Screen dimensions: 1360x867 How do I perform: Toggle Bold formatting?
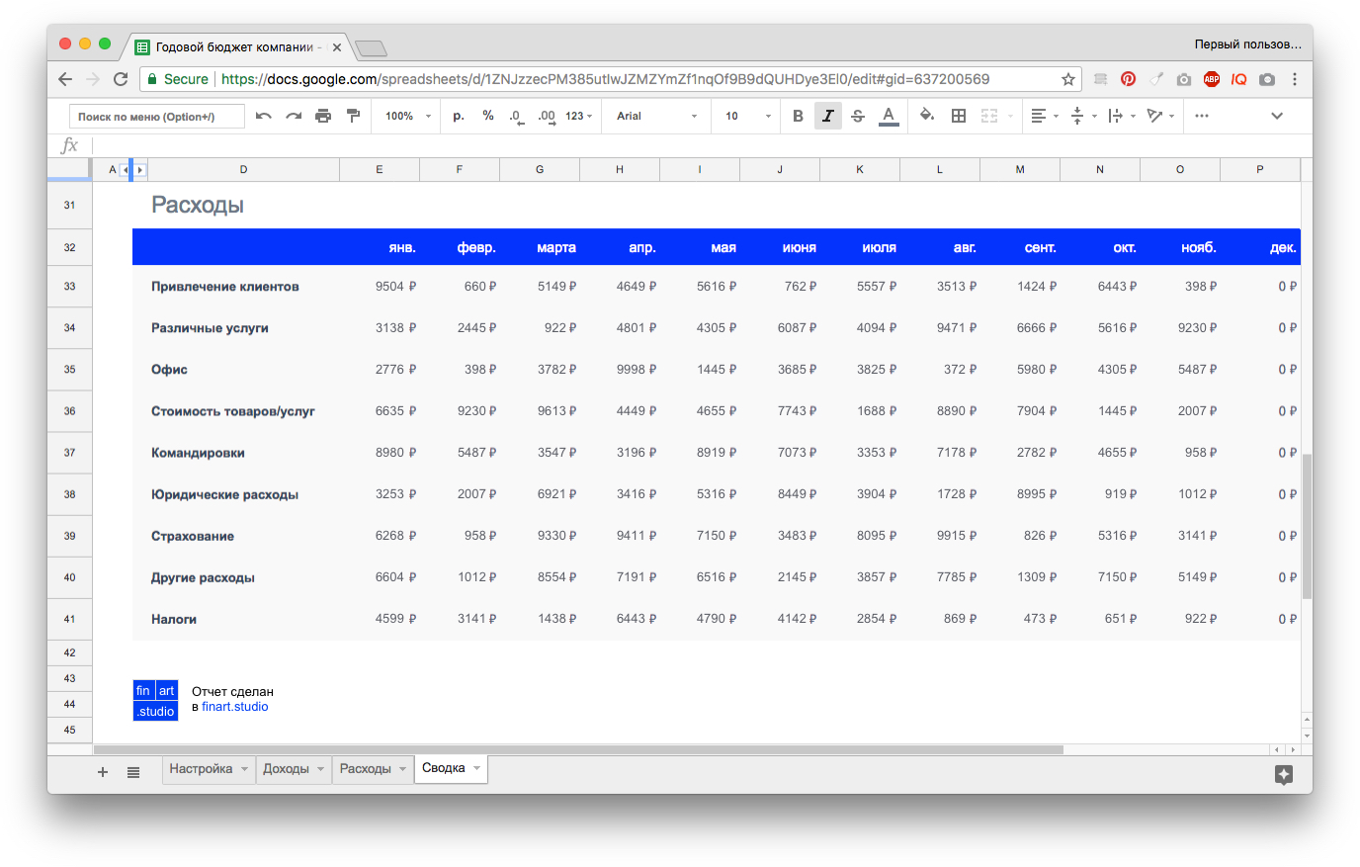[x=798, y=116]
